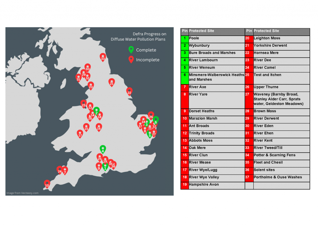This screenshot has width=318, height=225.
Task: Click green map pin number 6
Action: [x=156, y=121]
